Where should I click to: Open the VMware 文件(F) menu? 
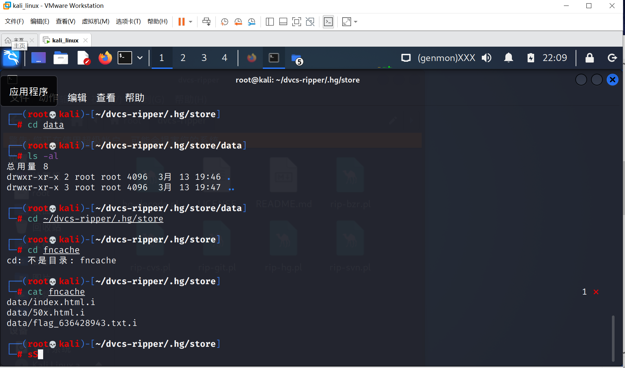tap(14, 22)
